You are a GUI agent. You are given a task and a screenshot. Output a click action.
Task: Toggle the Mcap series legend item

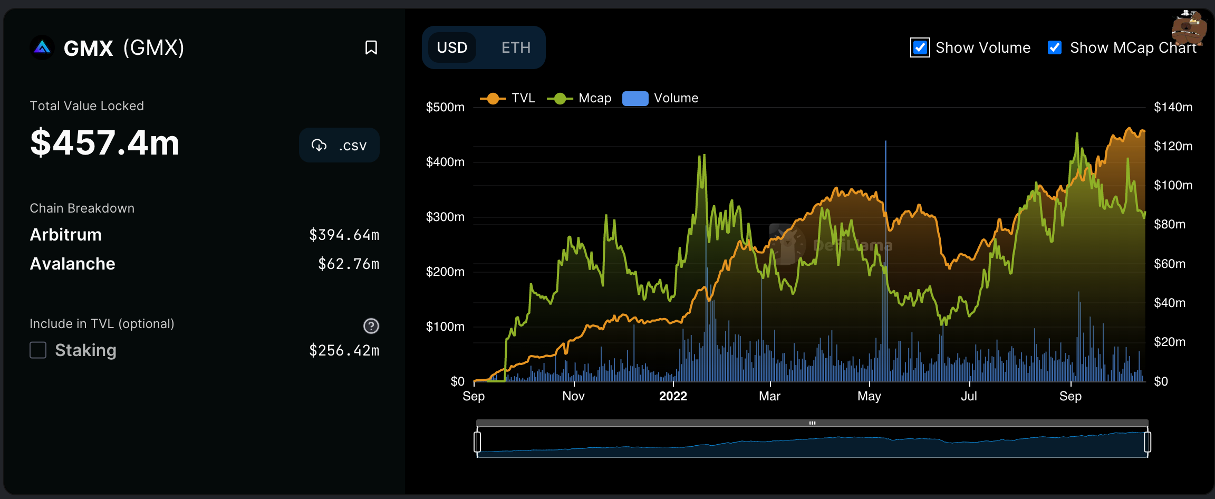579,98
